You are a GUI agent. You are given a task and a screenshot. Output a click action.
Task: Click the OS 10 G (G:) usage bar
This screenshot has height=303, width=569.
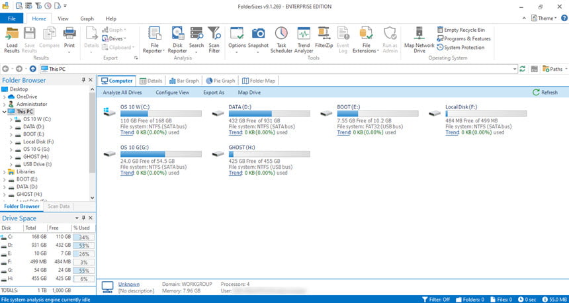point(161,154)
